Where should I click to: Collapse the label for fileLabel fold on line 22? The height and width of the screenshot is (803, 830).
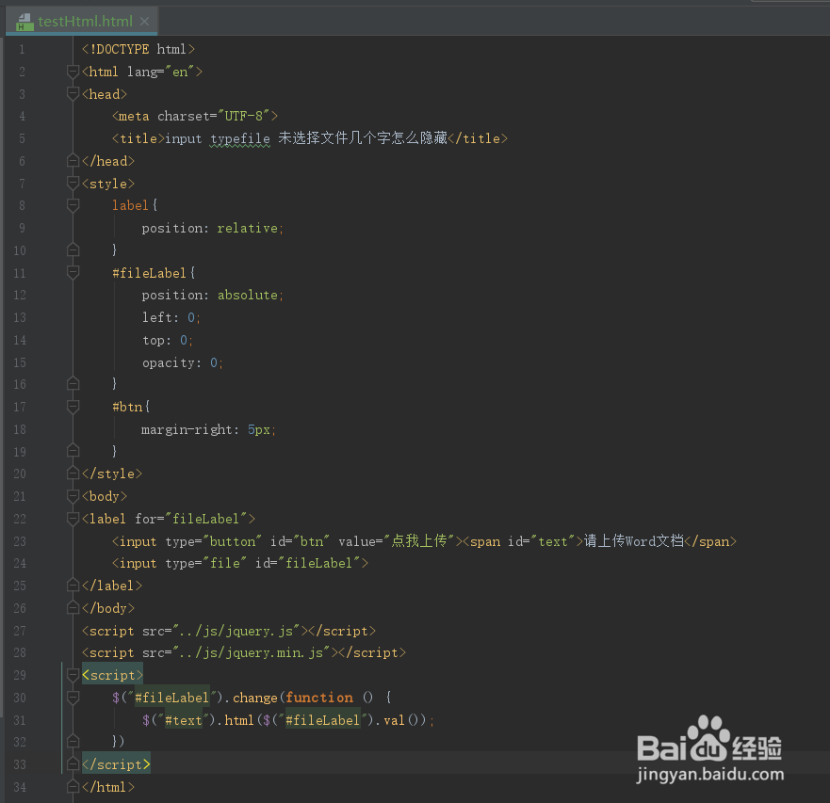click(73, 519)
